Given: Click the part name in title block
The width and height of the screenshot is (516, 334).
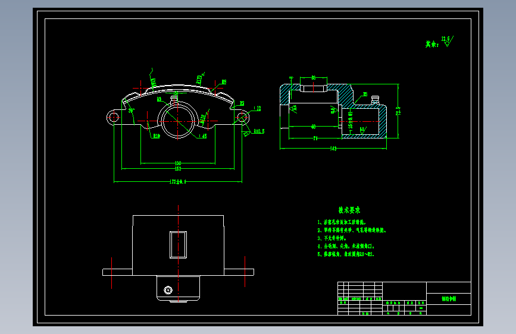Looking at the screenshot, I should [x=449, y=298].
